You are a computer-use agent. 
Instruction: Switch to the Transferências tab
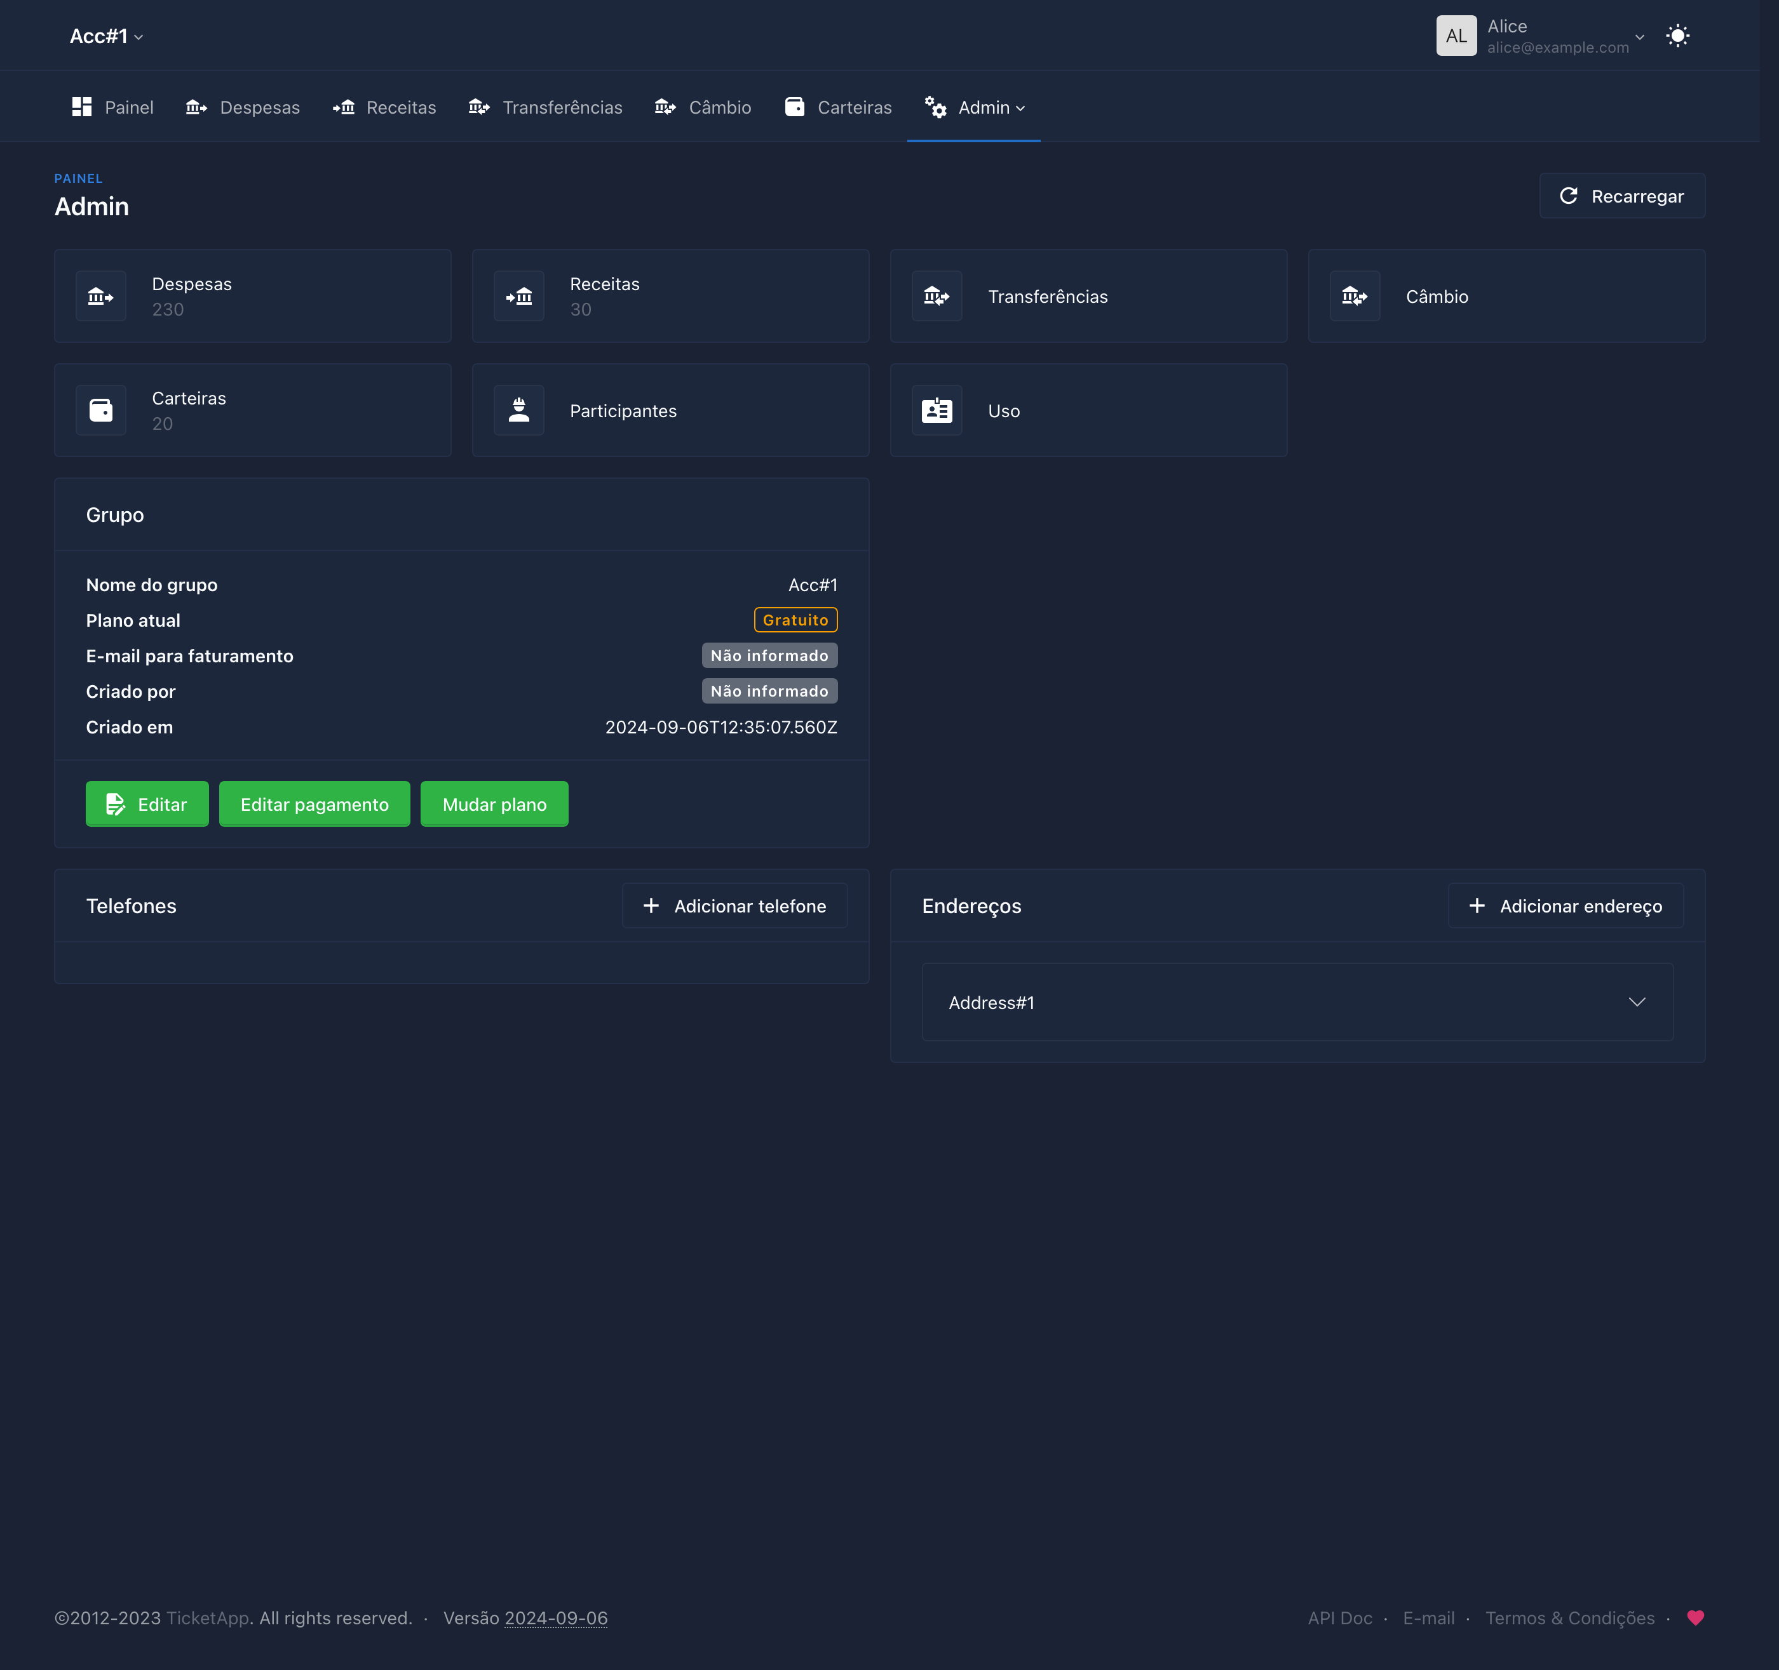(545, 107)
